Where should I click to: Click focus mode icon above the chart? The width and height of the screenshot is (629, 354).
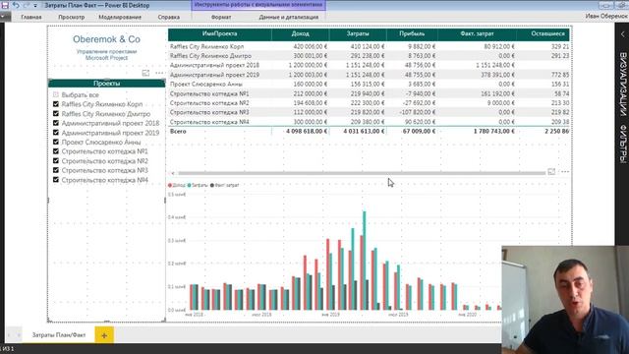[x=551, y=172]
